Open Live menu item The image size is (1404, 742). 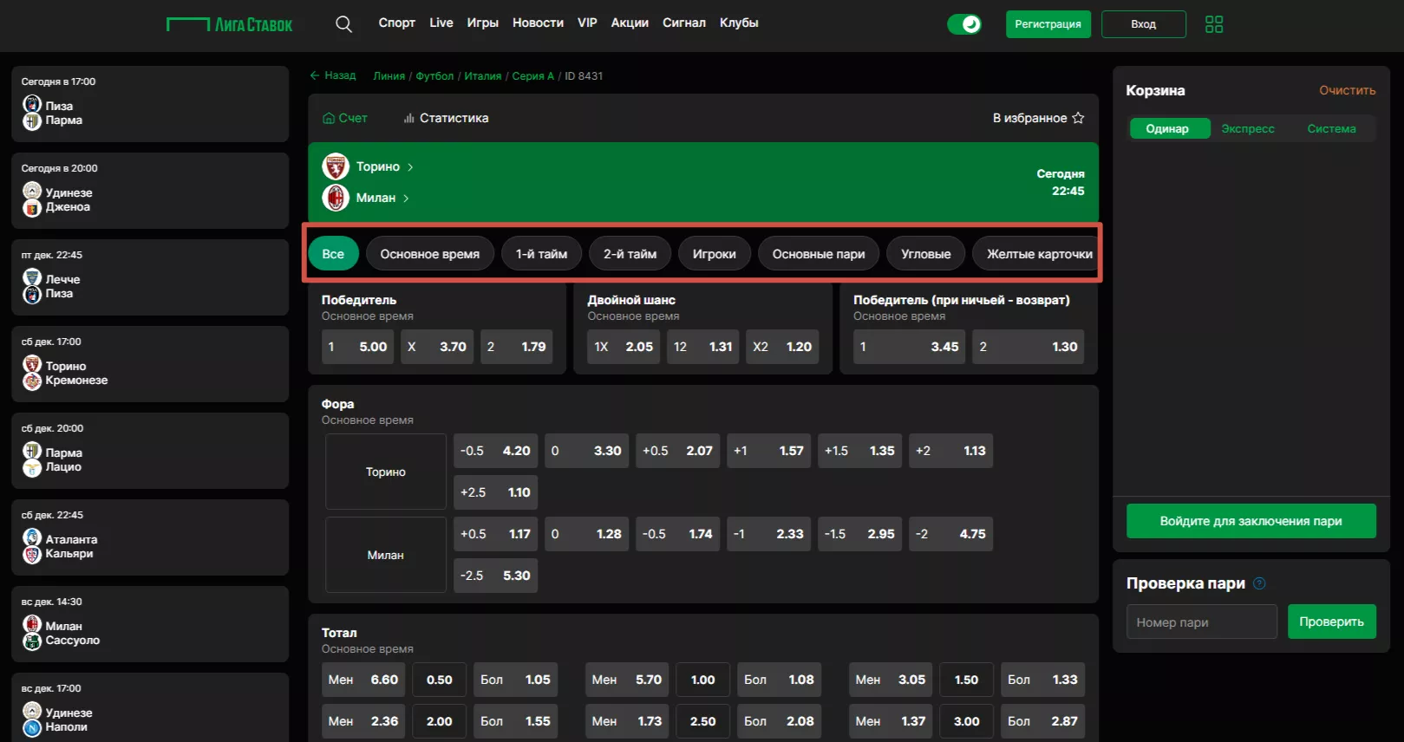click(x=441, y=23)
